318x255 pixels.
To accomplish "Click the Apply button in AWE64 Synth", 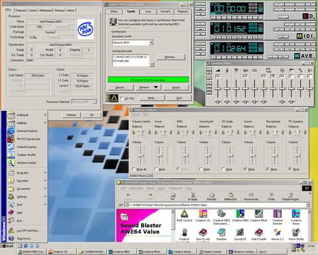I will [x=176, y=87].
